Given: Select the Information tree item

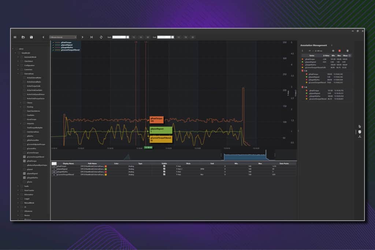Looking at the screenshot, I should pos(29,195).
